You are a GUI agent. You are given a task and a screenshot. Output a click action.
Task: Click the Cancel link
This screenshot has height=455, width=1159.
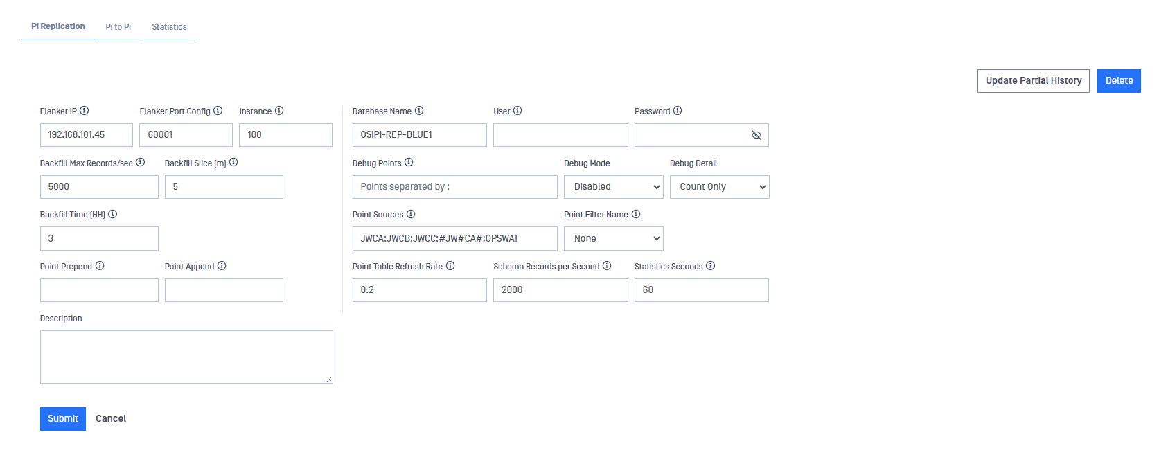point(111,419)
